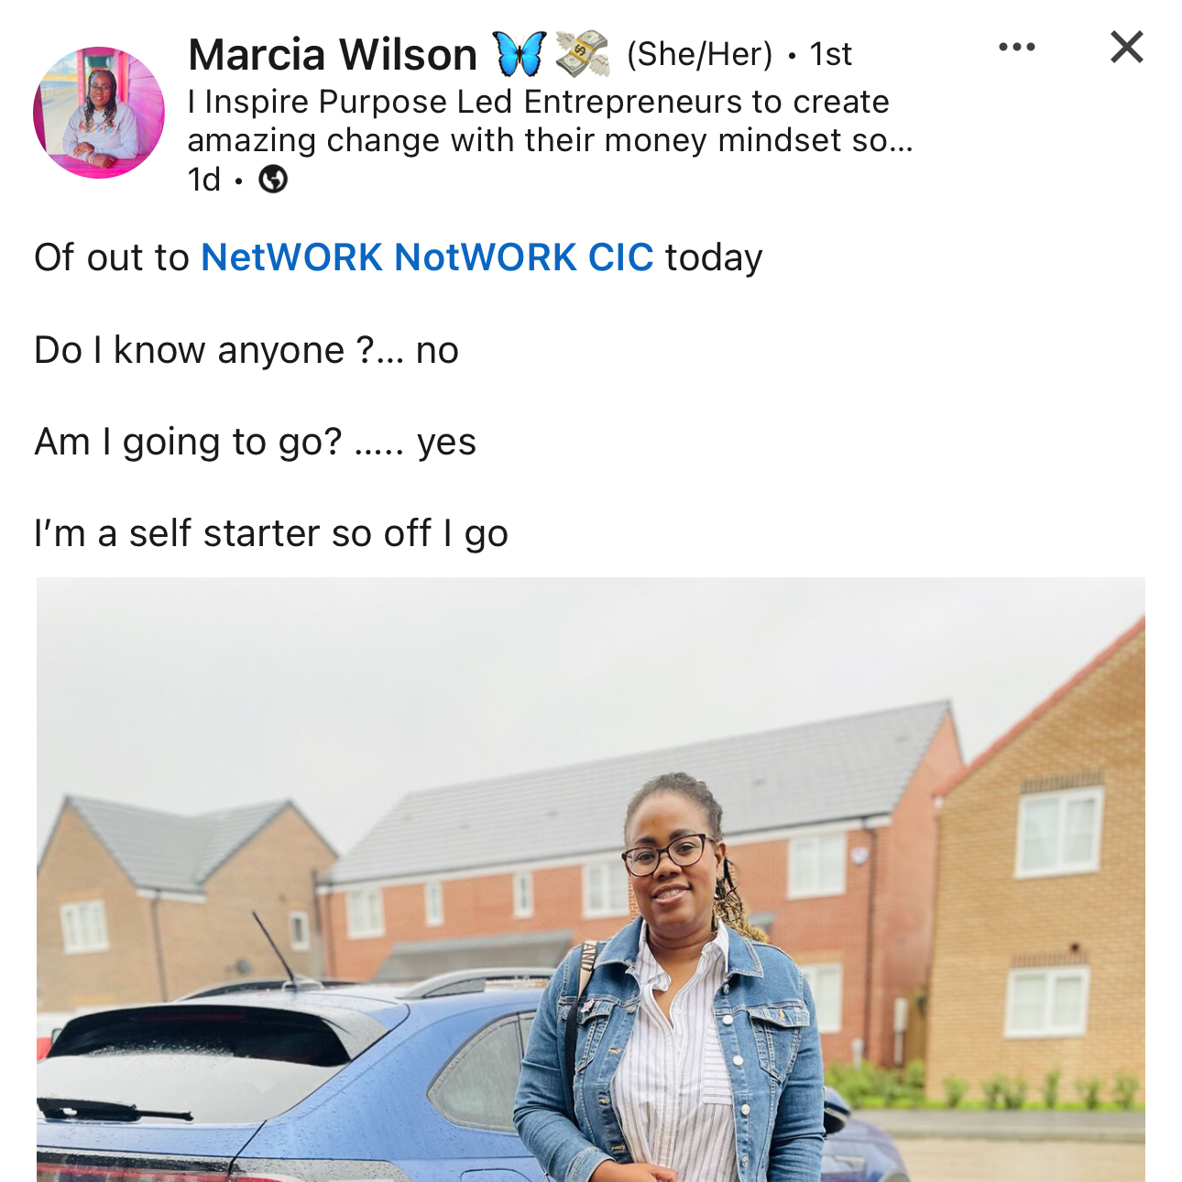
Task: Open the NetWORK NotWORK CIC company link
Action: [x=427, y=257]
